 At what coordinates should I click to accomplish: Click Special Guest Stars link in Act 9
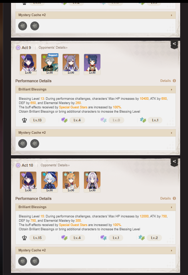[x=73, y=107]
